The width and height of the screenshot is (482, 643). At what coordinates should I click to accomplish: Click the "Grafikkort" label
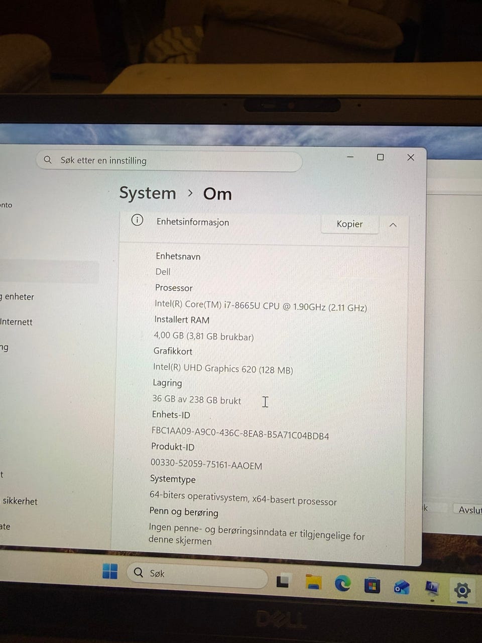point(173,351)
